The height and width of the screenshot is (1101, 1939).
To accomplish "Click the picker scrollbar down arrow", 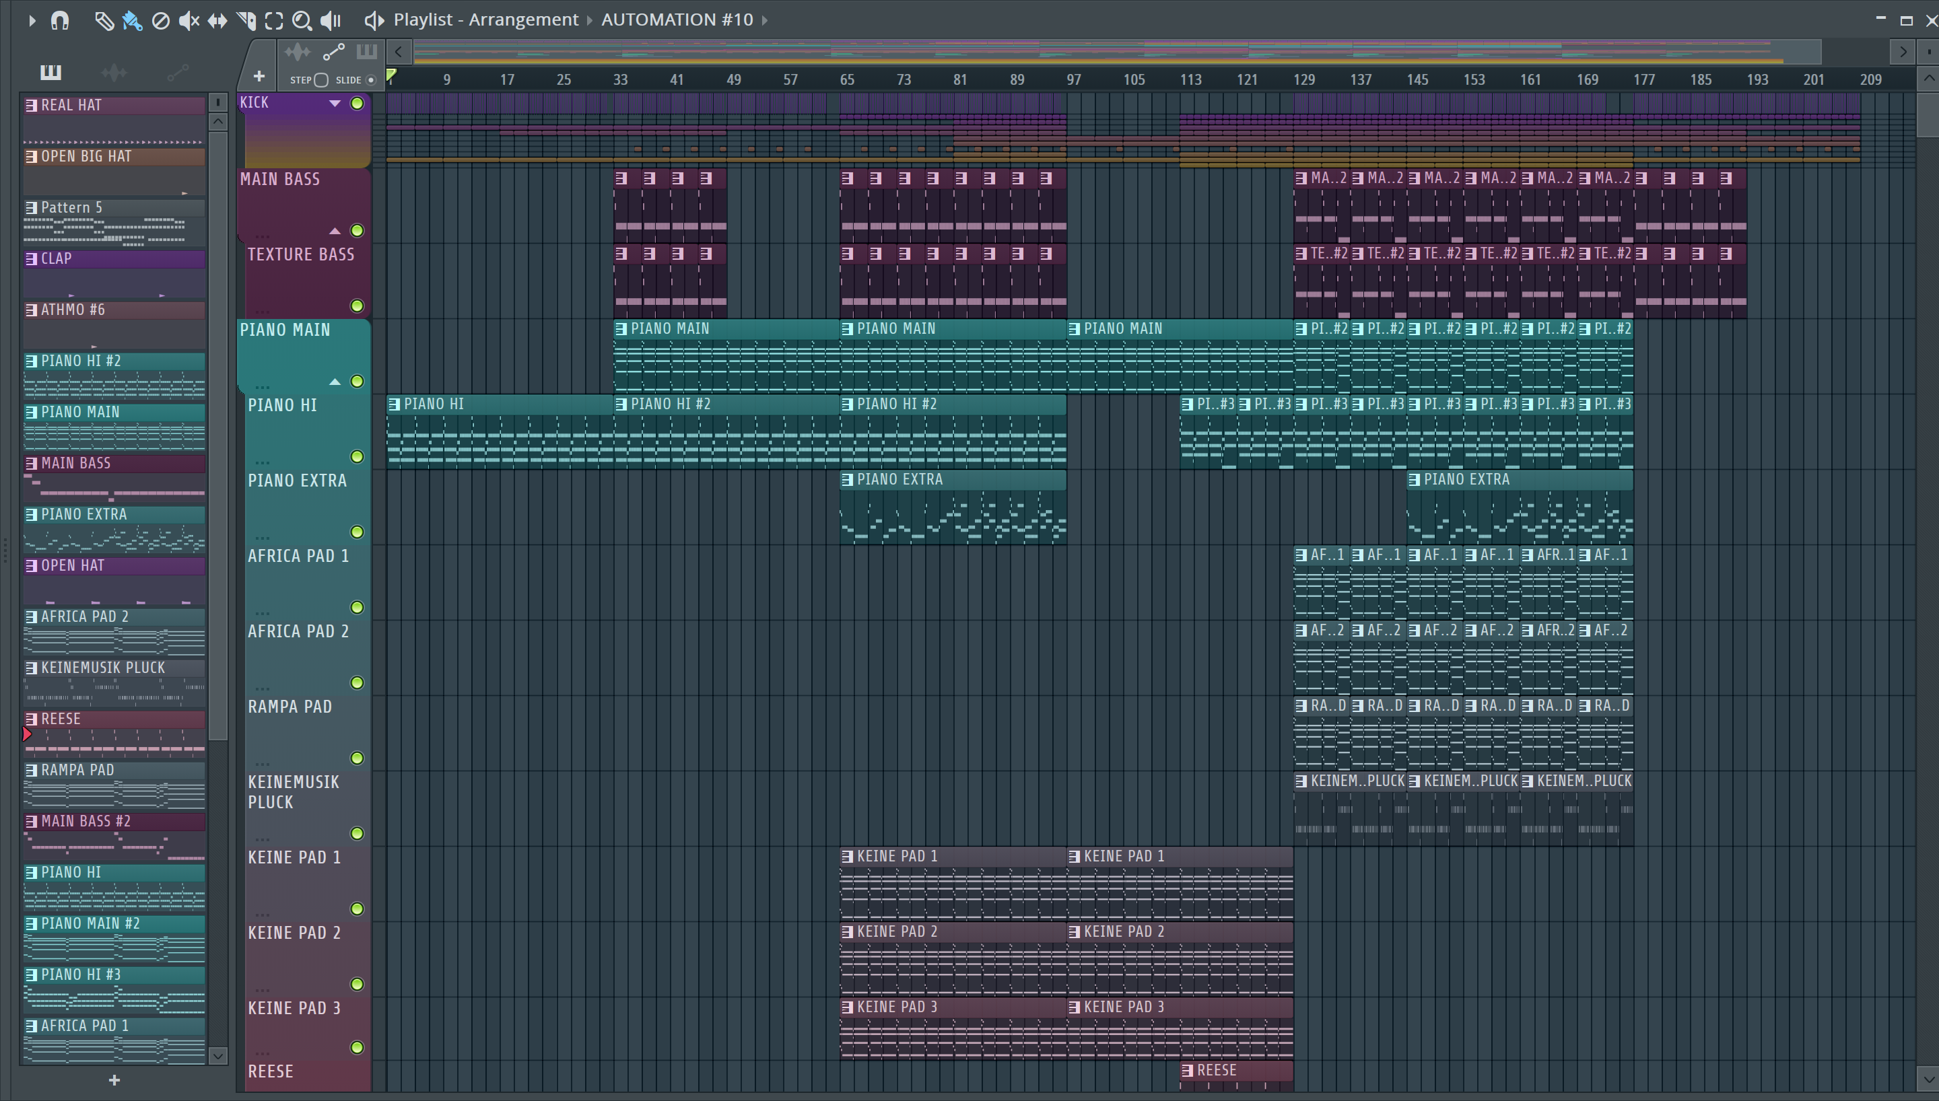I will (x=217, y=1057).
